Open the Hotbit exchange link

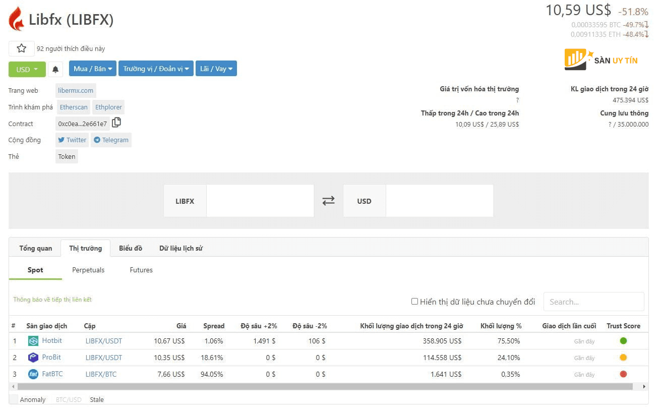click(52, 340)
